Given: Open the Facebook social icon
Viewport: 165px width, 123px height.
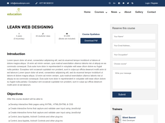Looking at the screenshot, I should [119, 3].
